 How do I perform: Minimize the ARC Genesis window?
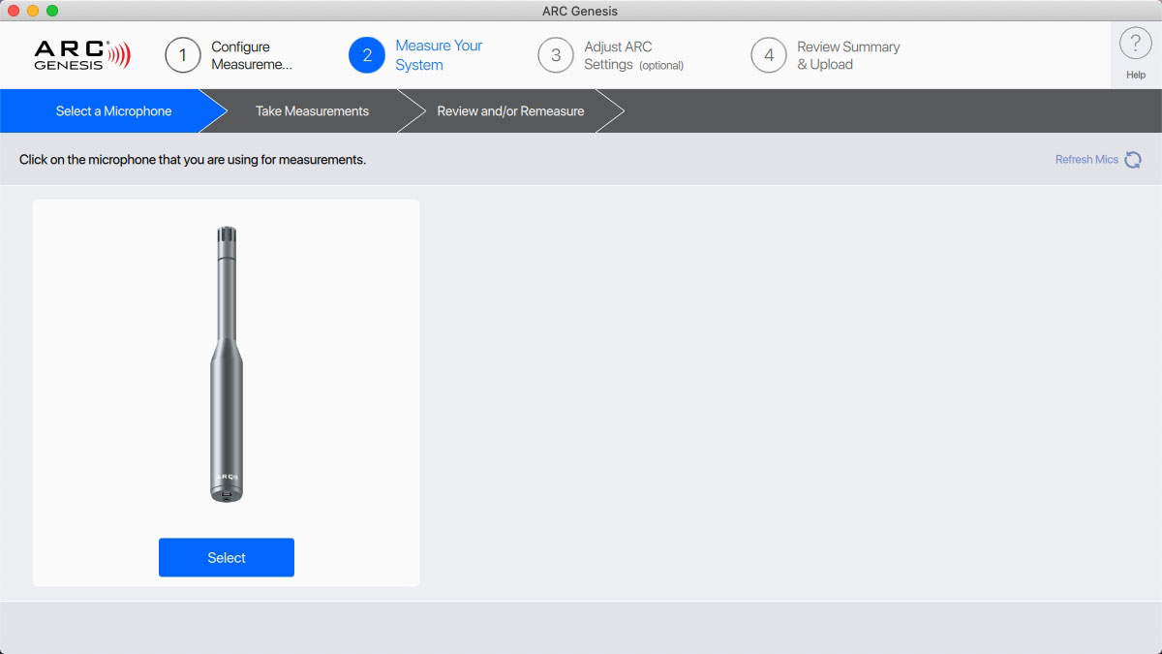(33, 11)
